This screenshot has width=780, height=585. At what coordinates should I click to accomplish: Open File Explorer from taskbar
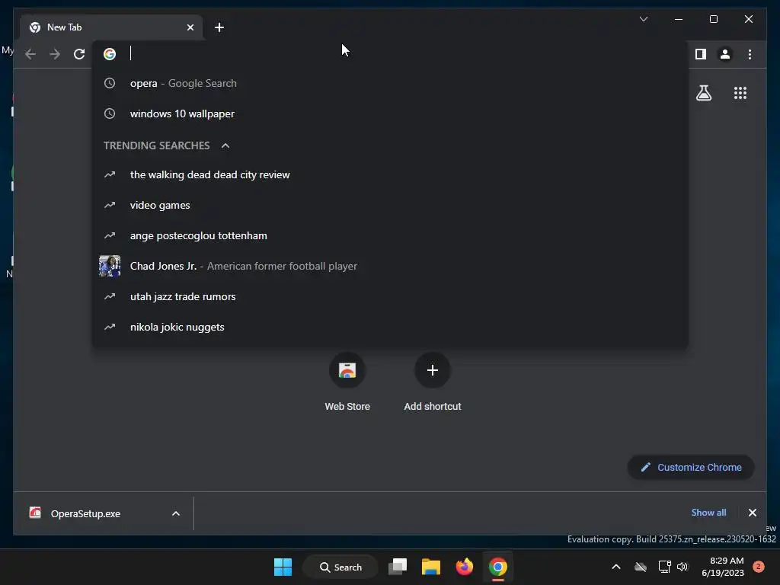tap(431, 567)
